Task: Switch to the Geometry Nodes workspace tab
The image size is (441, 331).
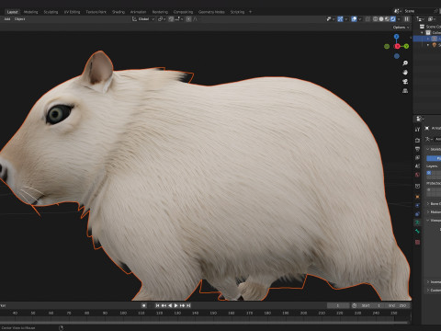Action: tap(211, 12)
